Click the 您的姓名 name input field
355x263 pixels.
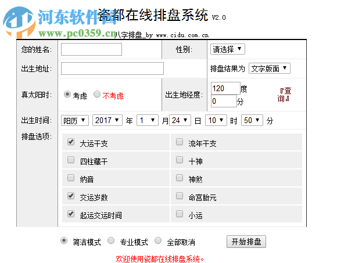(91, 49)
